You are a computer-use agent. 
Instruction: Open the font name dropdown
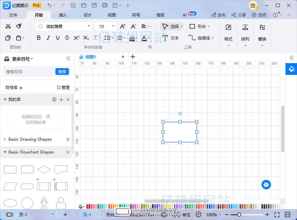pos(89,26)
